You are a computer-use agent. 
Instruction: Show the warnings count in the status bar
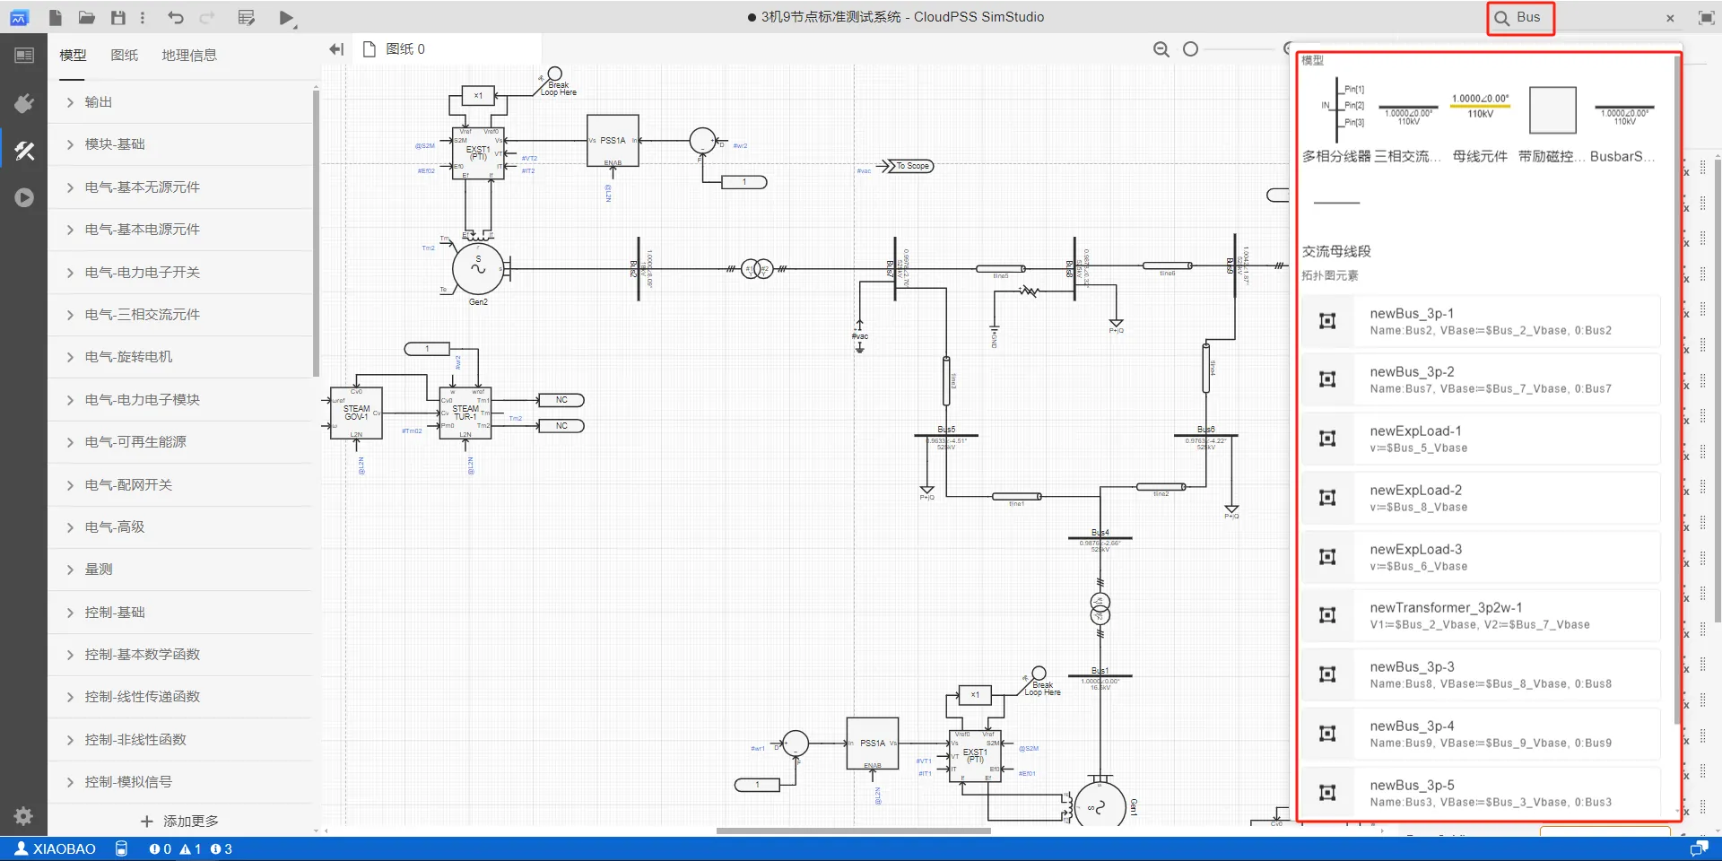190,848
